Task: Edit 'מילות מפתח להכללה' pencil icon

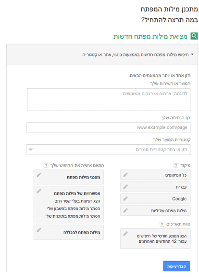Action: pyautogui.click(x=39, y=230)
